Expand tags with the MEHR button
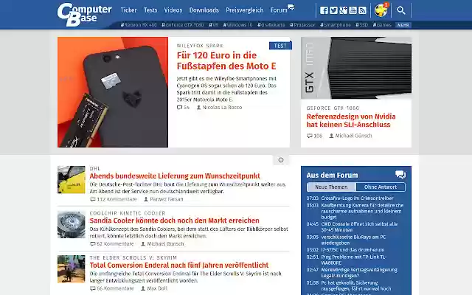 403,25
